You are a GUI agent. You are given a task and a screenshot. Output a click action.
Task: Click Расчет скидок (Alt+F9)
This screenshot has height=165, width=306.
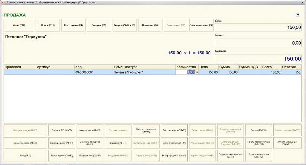tap(202, 130)
